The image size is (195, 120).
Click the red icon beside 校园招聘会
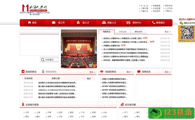(102, 72)
